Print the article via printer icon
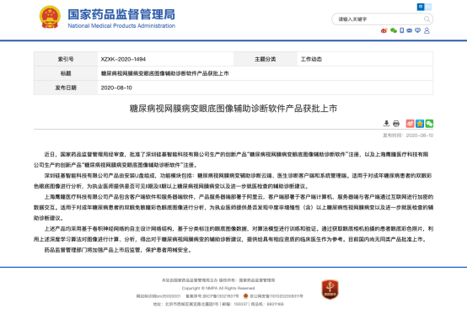This screenshot has width=467, height=319. tap(396, 124)
